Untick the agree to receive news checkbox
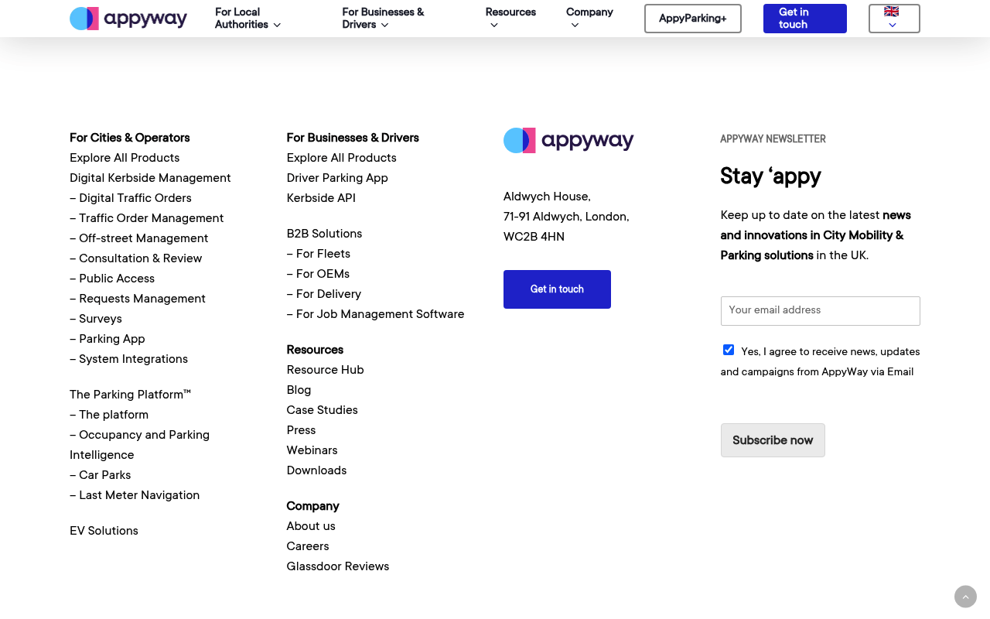990x619 pixels. point(729,350)
